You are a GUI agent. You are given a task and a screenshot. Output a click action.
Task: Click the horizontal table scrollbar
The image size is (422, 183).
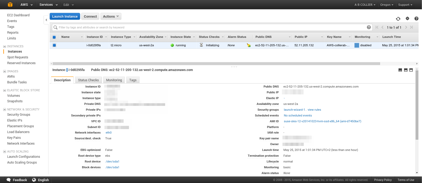coord(216,64)
